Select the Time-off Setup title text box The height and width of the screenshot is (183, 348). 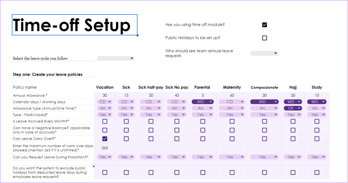point(75,25)
